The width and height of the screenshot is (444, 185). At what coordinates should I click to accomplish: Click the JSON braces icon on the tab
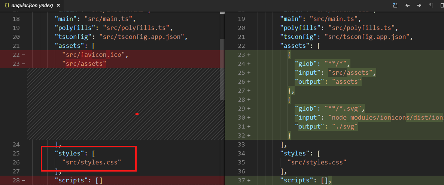click(7, 5)
